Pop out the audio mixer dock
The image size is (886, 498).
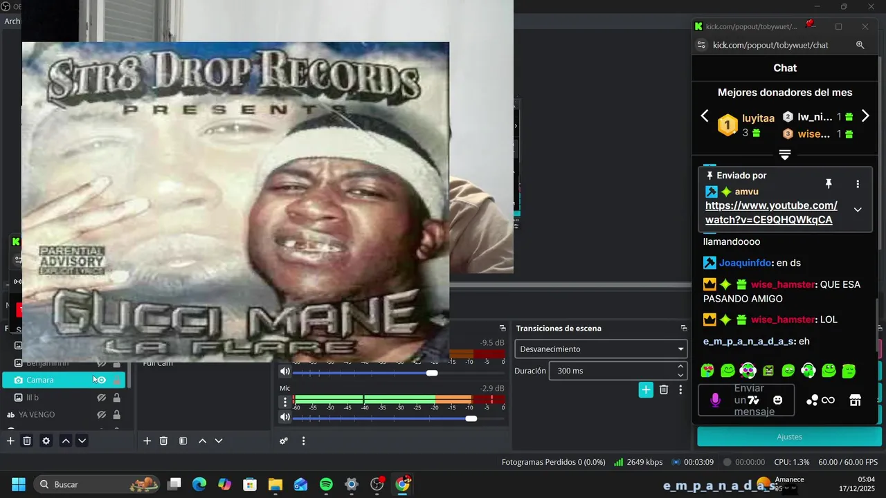pyautogui.click(x=503, y=328)
